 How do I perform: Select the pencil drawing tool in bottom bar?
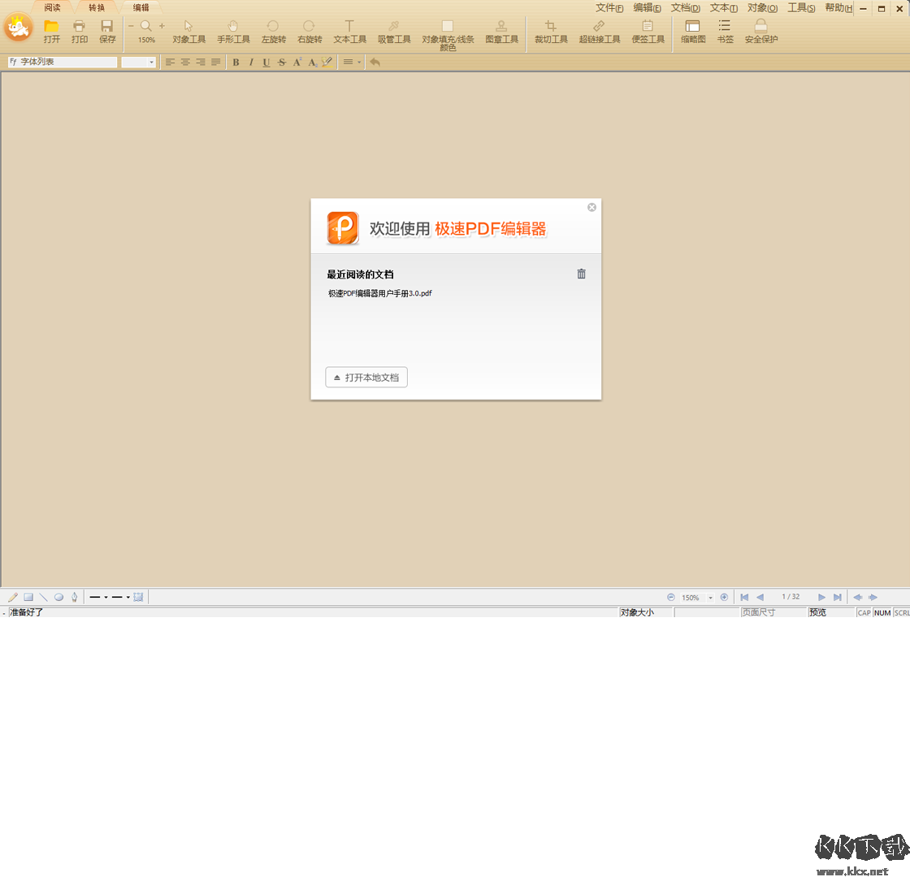[x=13, y=597]
